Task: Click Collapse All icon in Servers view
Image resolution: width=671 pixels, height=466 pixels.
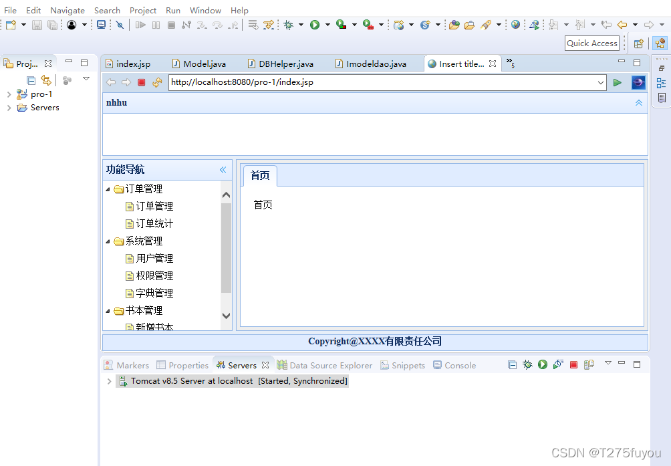Action: [x=512, y=364]
